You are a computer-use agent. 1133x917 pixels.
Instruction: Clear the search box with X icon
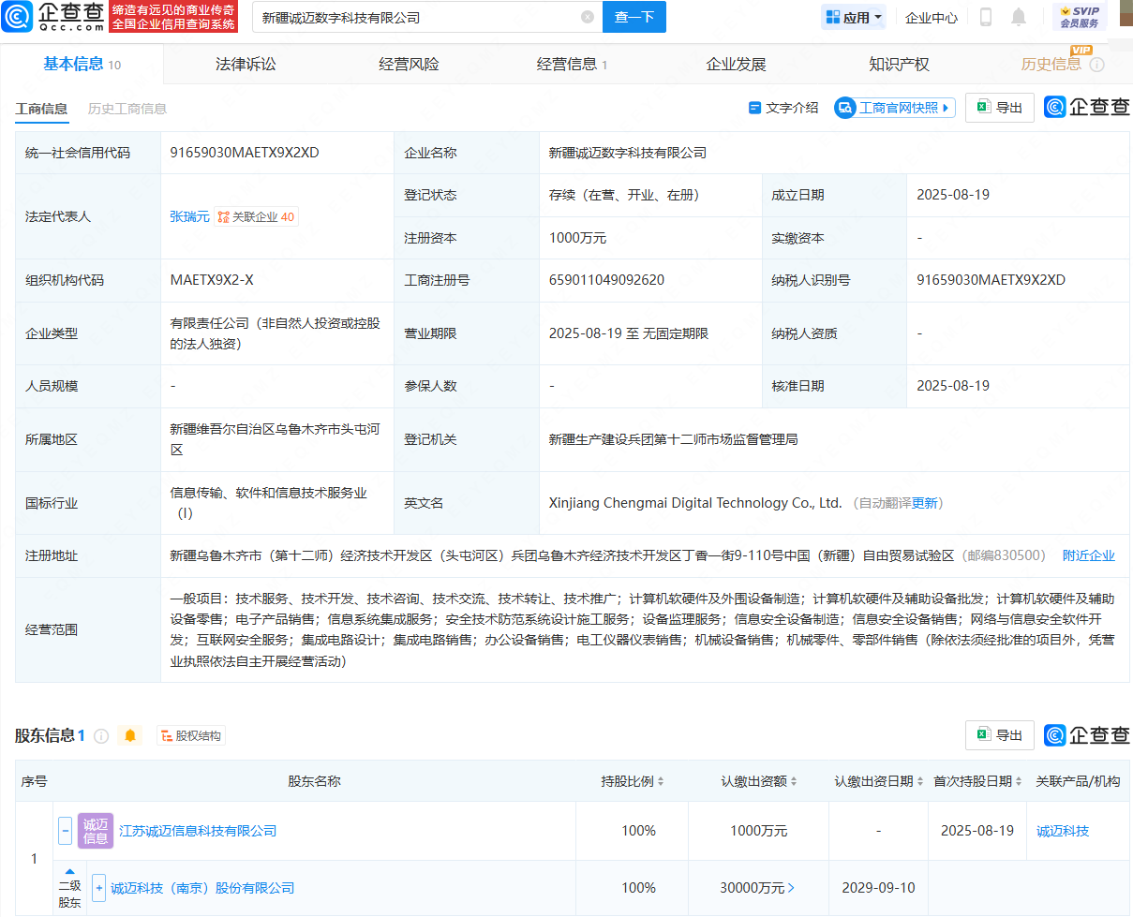588,17
